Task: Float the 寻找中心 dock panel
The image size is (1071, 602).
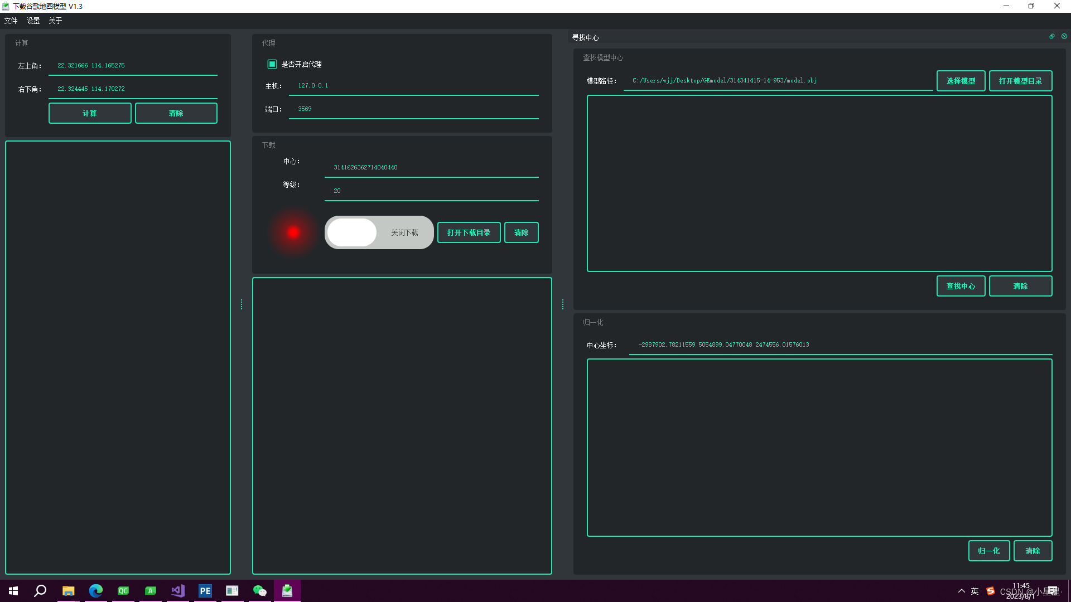Action: pos(1052,37)
